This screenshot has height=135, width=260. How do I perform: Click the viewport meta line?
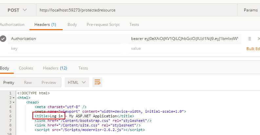click(x=110, y=111)
